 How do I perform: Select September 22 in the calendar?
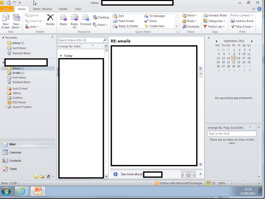tap(233, 62)
